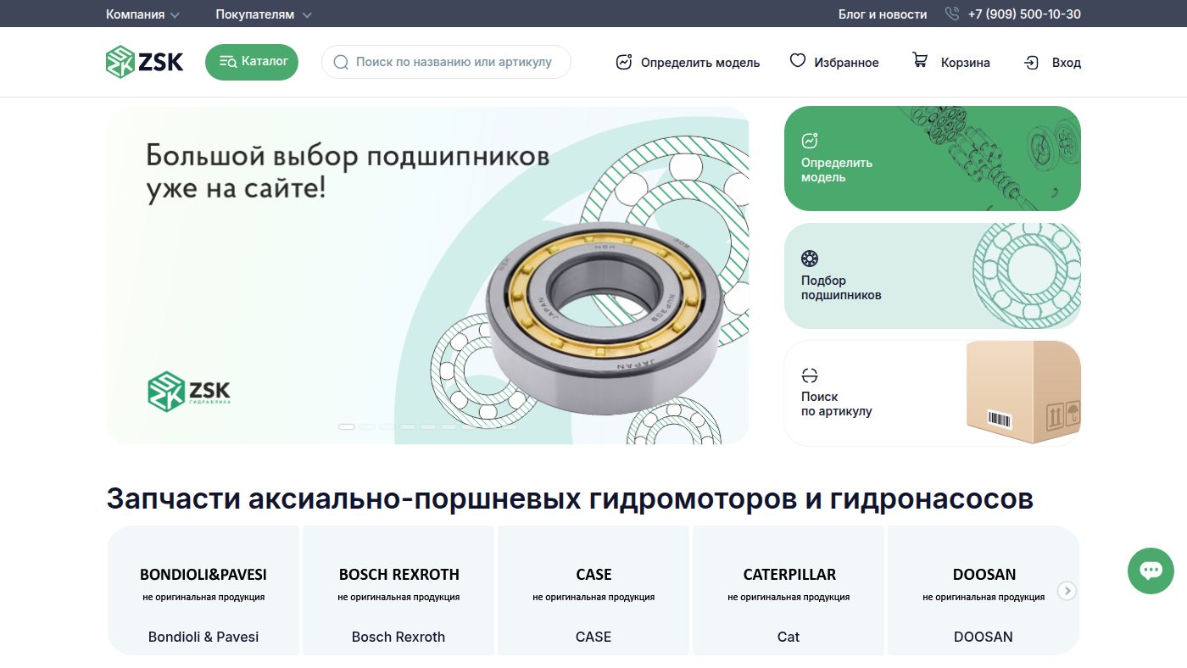Open the live chat bubble widget
The image size is (1187, 668).
[1151, 571]
